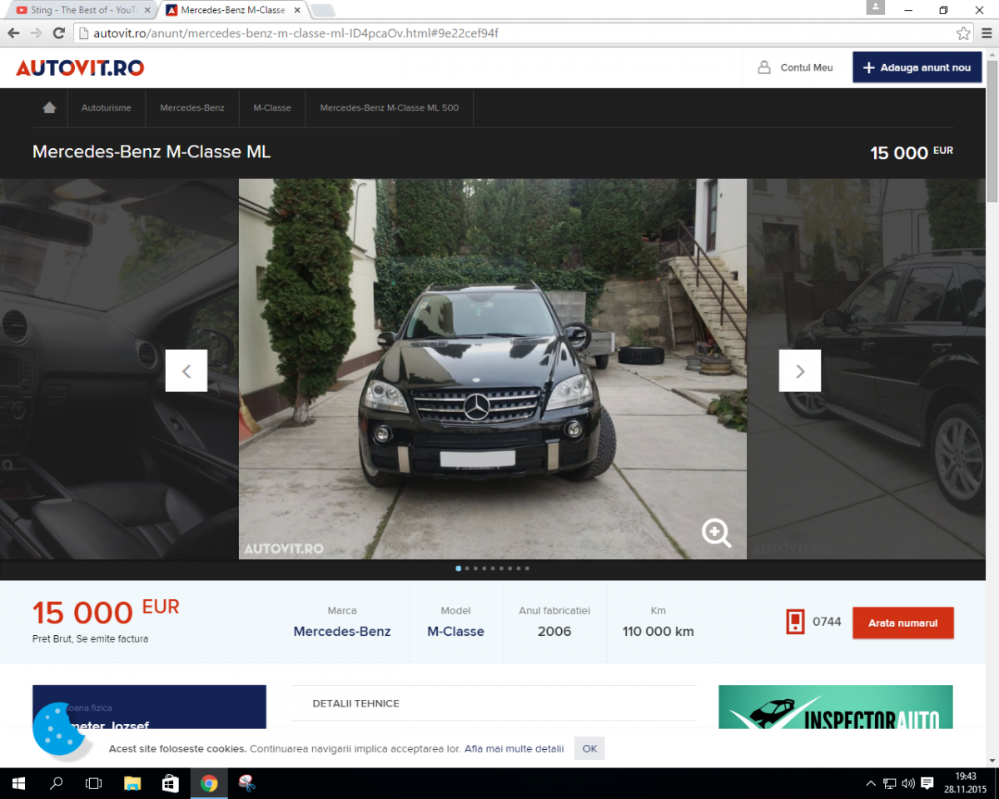
Task: Click the M-Classe model value
Action: 455,631
